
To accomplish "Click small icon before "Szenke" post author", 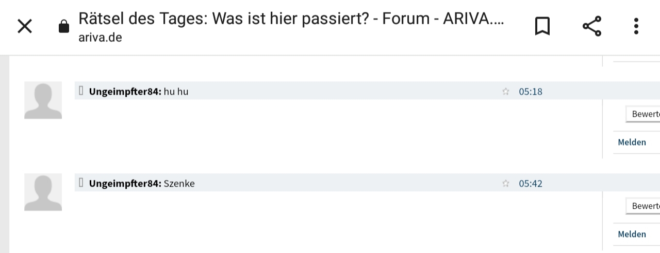I will point(81,183).
